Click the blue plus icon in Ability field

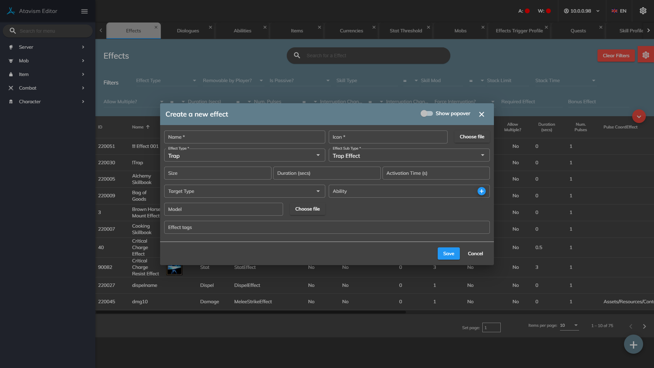[481, 191]
